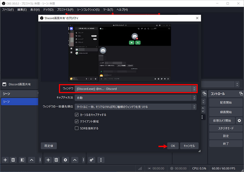Open the ファイル(F) menu

pyautogui.click(x=8, y=10)
